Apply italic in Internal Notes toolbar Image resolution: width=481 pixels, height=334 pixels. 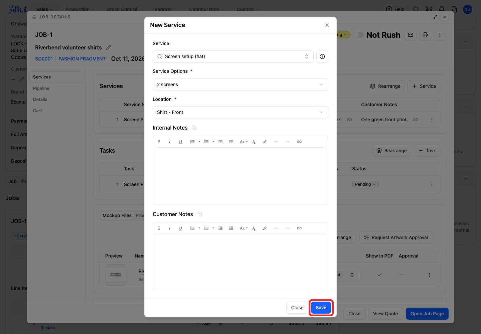tap(170, 142)
